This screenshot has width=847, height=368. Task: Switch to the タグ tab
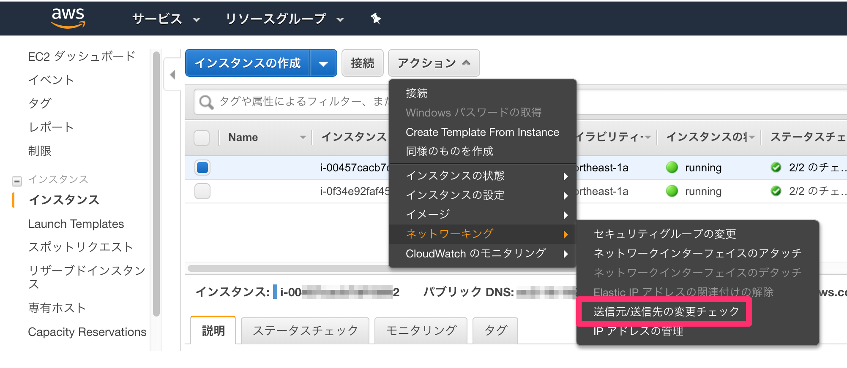[495, 330]
